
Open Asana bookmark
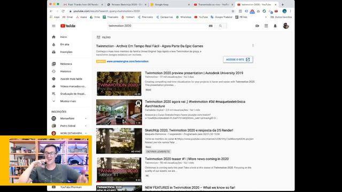click(x=81, y=17)
